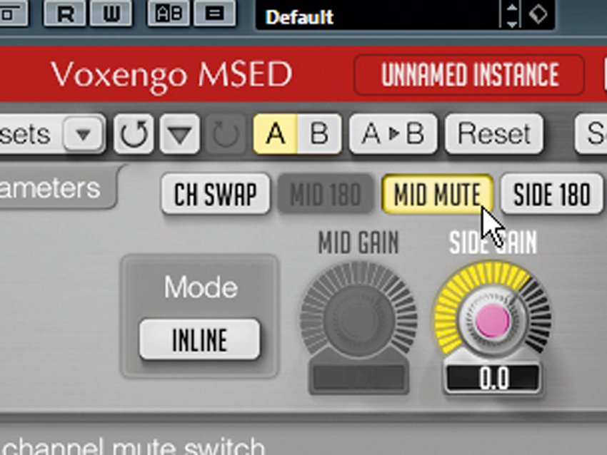The height and width of the screenshot is (455, 607).
Task: Disable the MID MUTE switch
Action: tap(438, 194)
